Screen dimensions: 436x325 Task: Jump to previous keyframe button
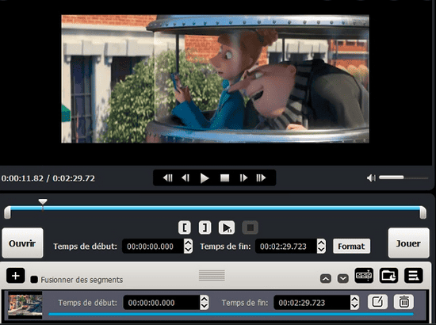click(x=168, y=178)
